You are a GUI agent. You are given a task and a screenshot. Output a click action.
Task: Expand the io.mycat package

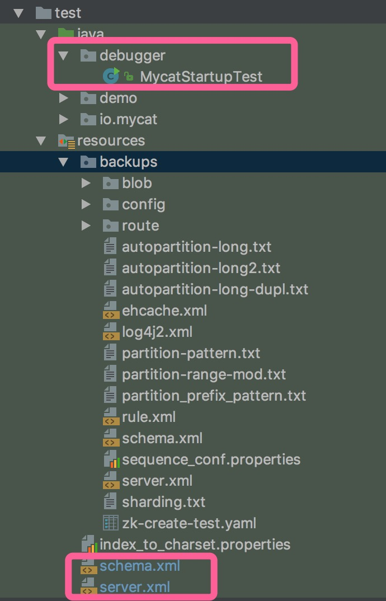pos(64,120)
